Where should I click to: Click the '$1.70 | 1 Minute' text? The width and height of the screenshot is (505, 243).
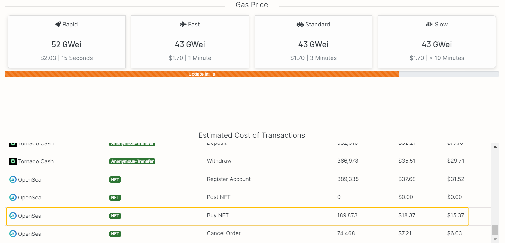tap(190, 58)
